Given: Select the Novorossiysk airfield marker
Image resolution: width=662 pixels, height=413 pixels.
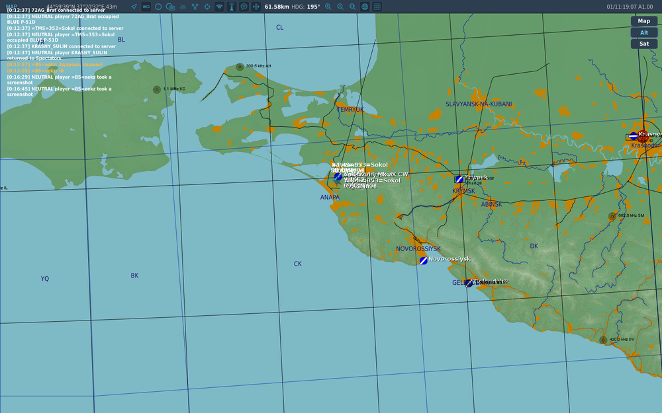Looking at the screenshot, I should coord(423,260).
